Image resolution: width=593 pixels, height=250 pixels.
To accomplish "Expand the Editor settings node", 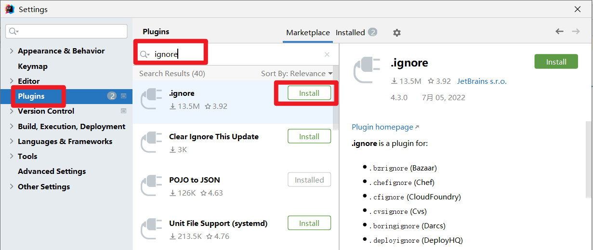I will pyautogui.click(x=12, y=81).
